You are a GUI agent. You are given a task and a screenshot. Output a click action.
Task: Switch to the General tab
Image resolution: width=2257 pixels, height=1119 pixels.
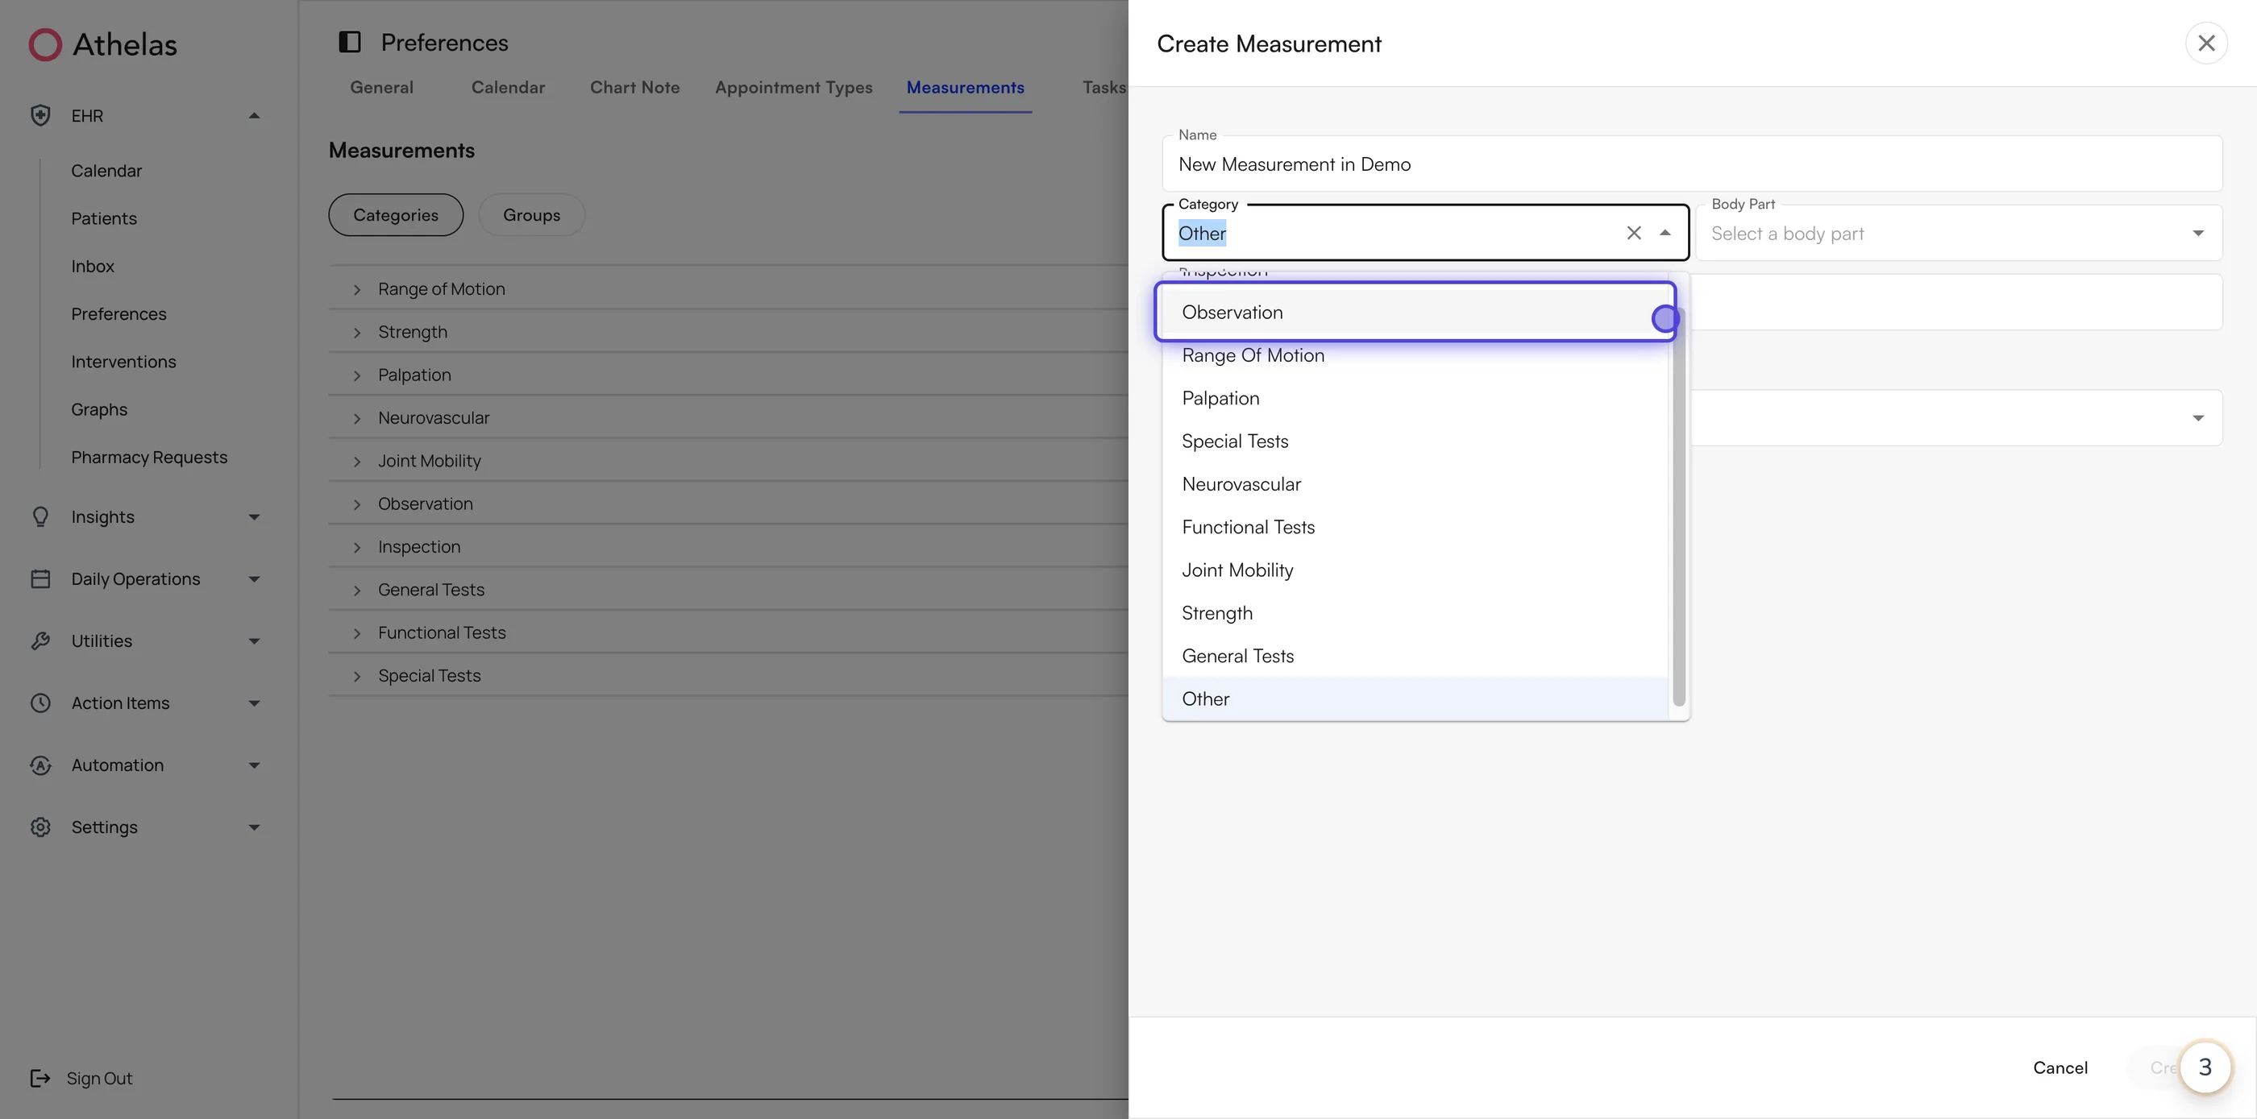(381, 87)
